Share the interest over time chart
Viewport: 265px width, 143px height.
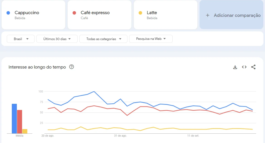(253, 67)
